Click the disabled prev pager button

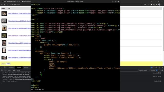click(3, 64)
